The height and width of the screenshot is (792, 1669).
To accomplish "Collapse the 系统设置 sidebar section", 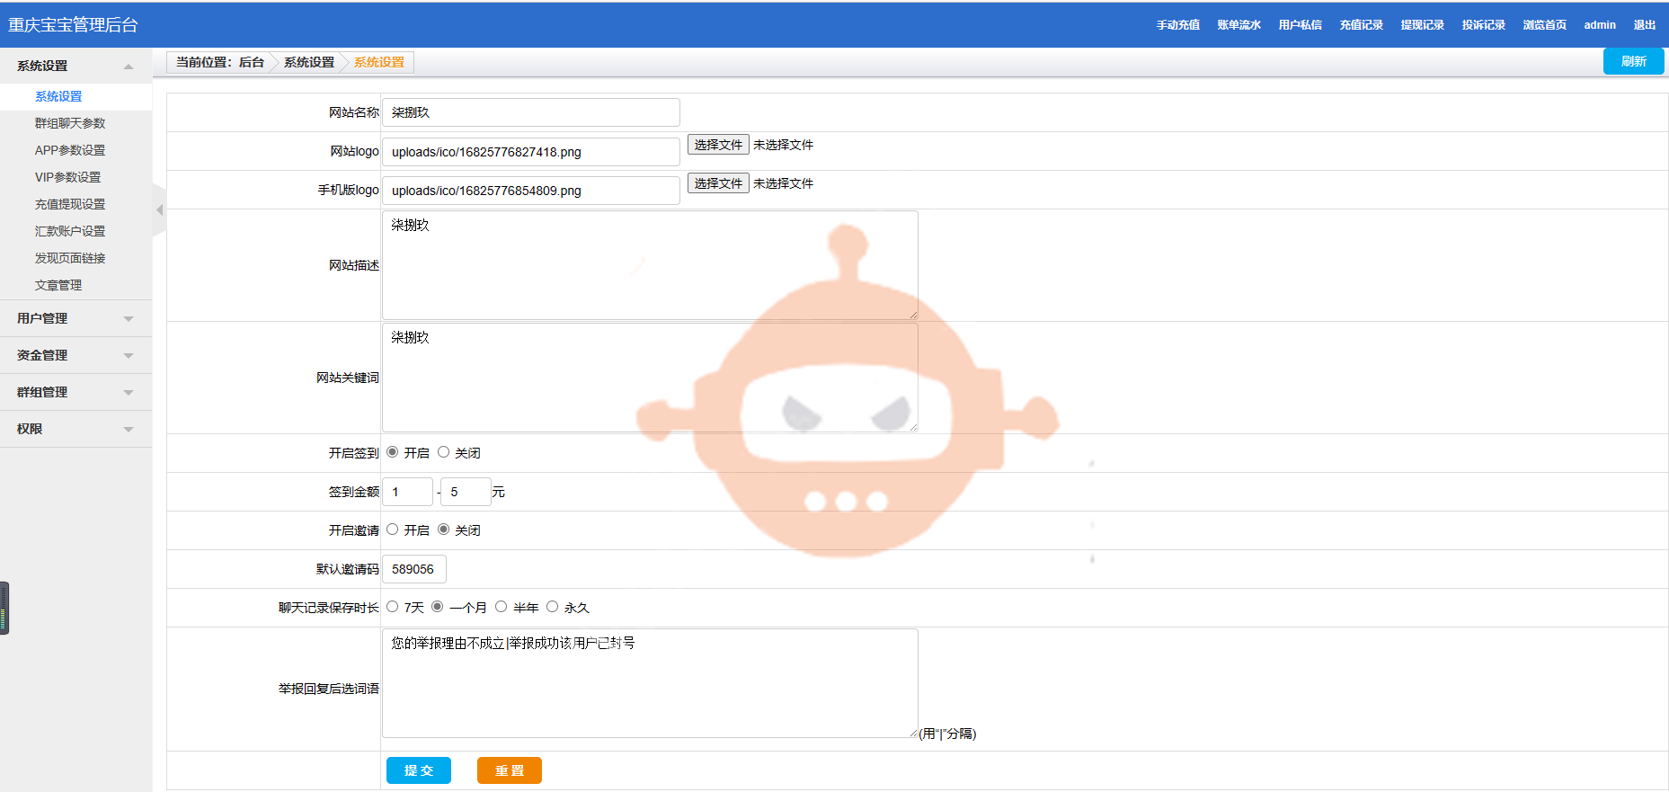I will pos(129,67).
